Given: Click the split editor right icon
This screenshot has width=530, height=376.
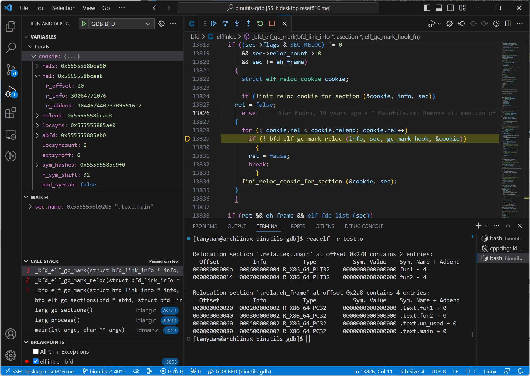Looking at the screenshot, I should click(x=508, y=24).
